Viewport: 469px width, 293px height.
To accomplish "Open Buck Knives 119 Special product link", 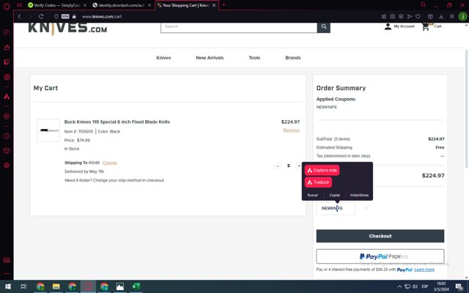I will pos(117,122).
